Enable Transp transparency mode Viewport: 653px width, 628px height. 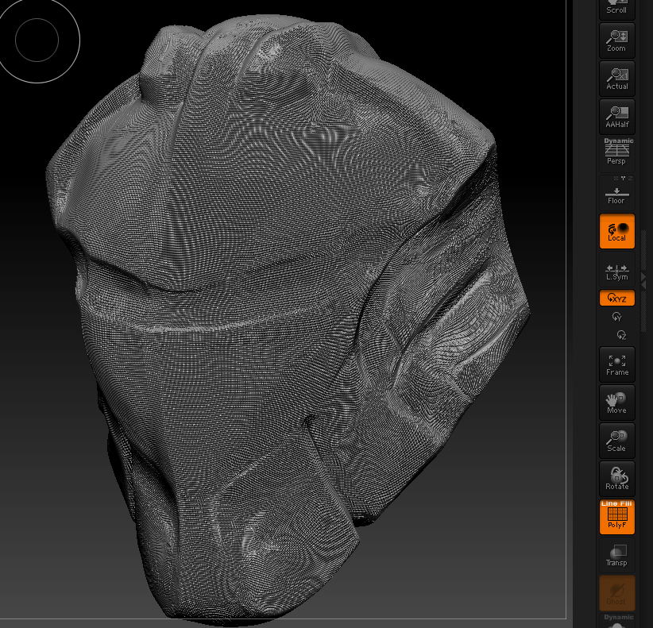point(616,555)
